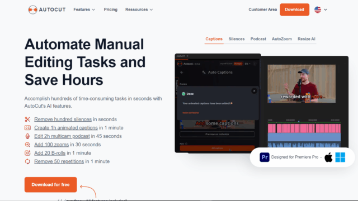Click the Windows logo icon
This screenshot has height=201, width=358.
tap(340, 157)
